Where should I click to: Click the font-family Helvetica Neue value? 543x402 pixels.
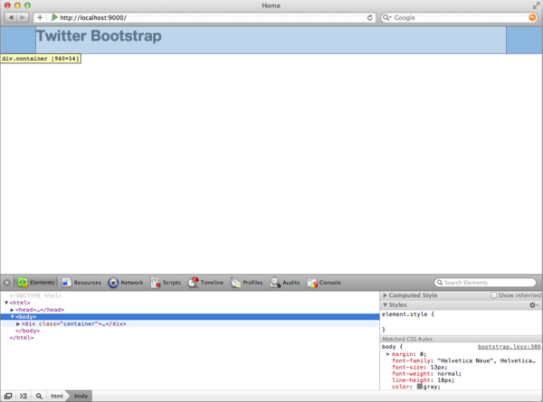(486, 360)
